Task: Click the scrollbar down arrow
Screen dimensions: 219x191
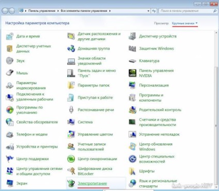Action: pyautogui.click(x=216, y=186)
